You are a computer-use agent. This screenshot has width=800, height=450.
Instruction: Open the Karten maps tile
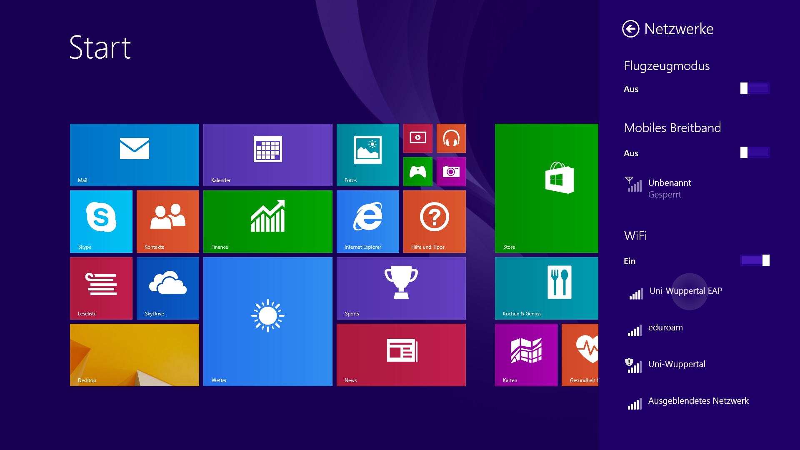click(526, 355)
